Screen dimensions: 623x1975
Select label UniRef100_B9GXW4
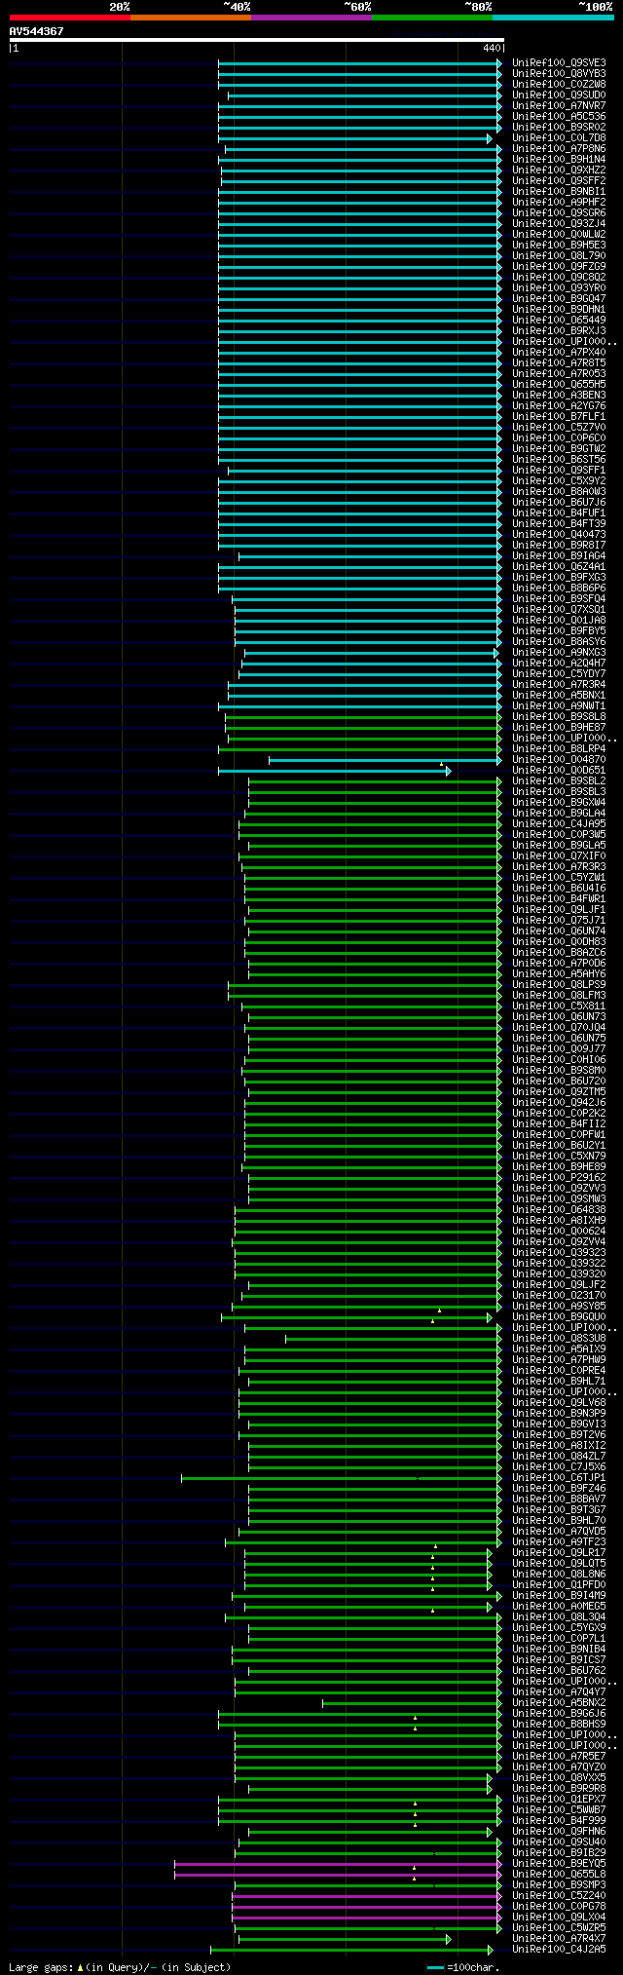tap(559, 802)
